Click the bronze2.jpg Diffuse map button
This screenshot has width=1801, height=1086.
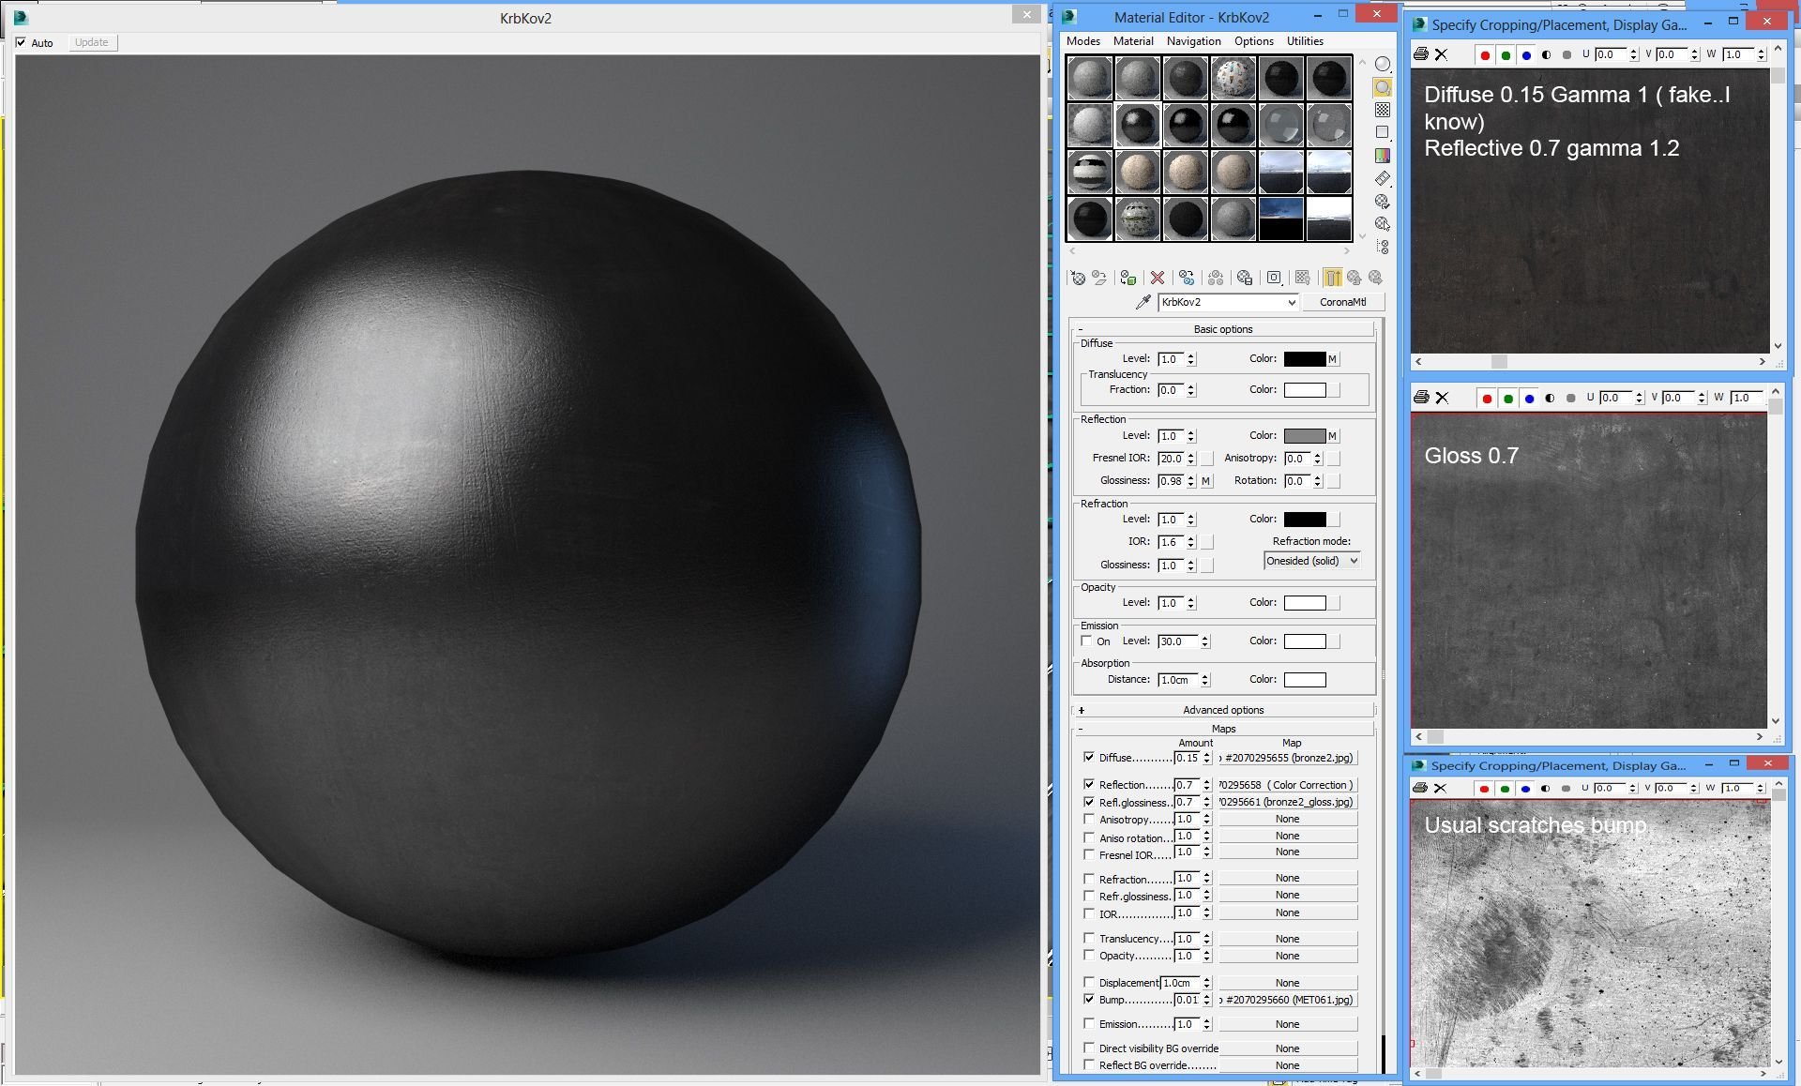[1288, 758]
